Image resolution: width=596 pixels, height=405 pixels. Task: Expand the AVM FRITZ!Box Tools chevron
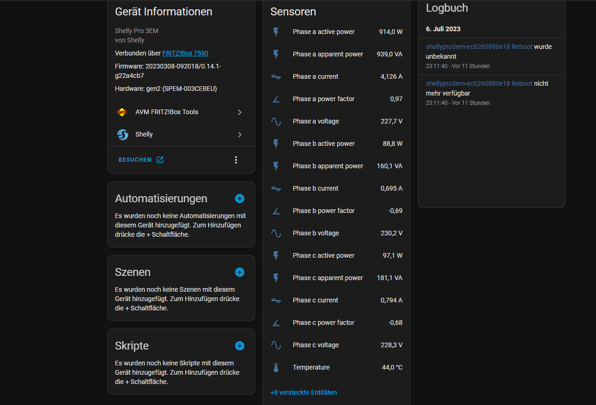click(239, 112)
